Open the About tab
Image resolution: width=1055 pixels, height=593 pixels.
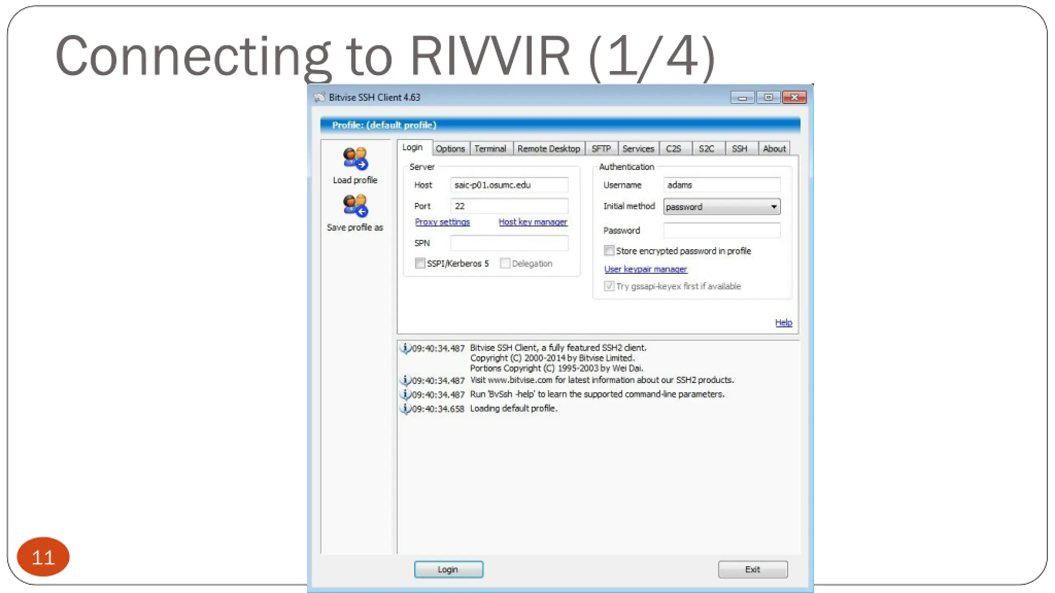click(x=774, y=149)
